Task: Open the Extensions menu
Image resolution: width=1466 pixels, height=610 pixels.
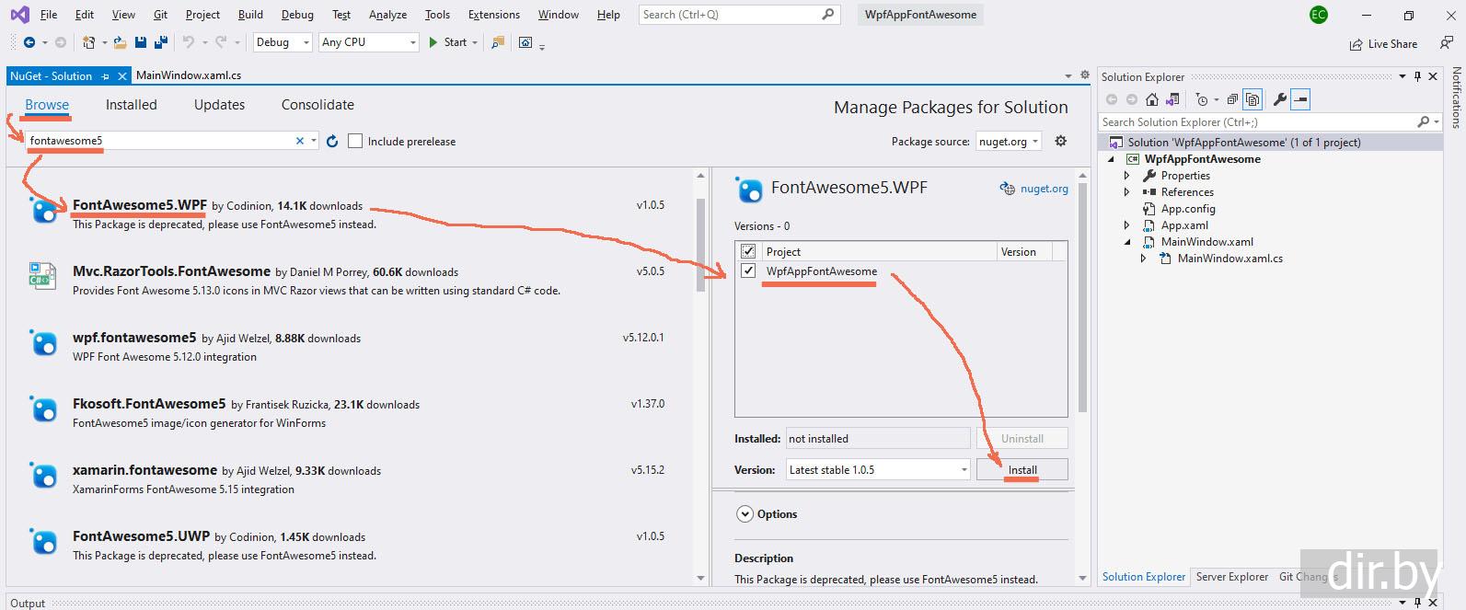Action: click(493, 15)
